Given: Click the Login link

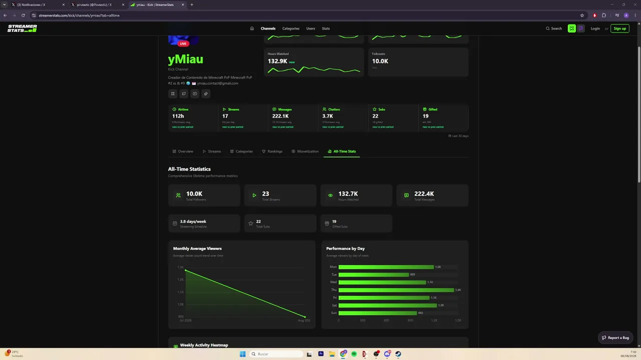Looking at the screenshot, I should click(x=595, y=28).
